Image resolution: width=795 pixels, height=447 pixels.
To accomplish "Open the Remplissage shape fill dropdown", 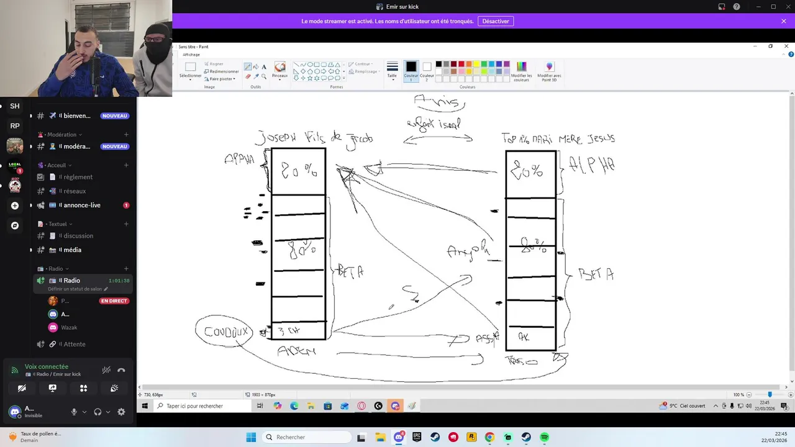I will 363,71.
